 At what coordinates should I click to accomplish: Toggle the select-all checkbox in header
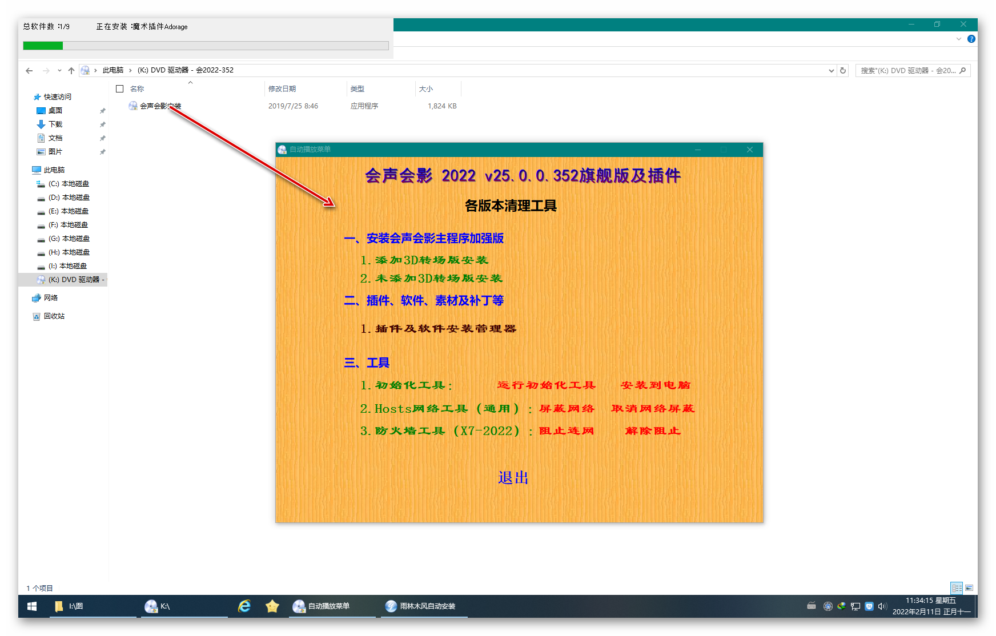[120, 89]
